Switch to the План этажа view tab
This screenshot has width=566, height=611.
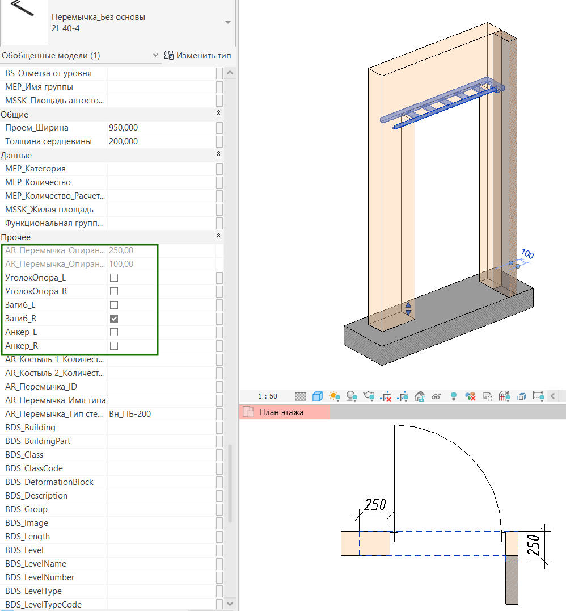point(281,412)
